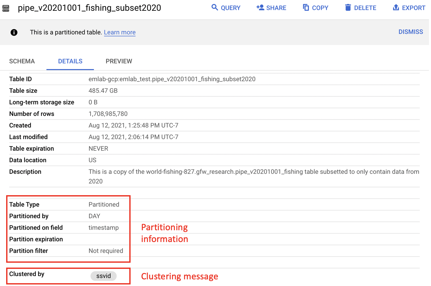Dismiss the partitioned table notice

click(x=411, y=32)
